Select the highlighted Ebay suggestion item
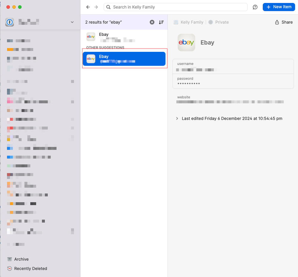298x277 pixels. 124,59
